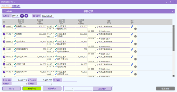Viewport: 177px width, 92px height.
Task: Delete row 2 with minus icon
Action: click(136, 36)
